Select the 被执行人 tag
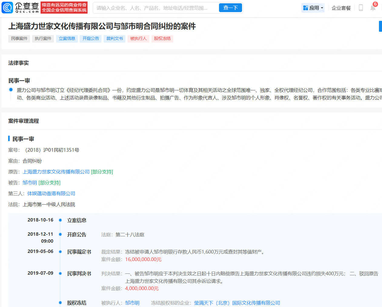 (x=138, y=39)
